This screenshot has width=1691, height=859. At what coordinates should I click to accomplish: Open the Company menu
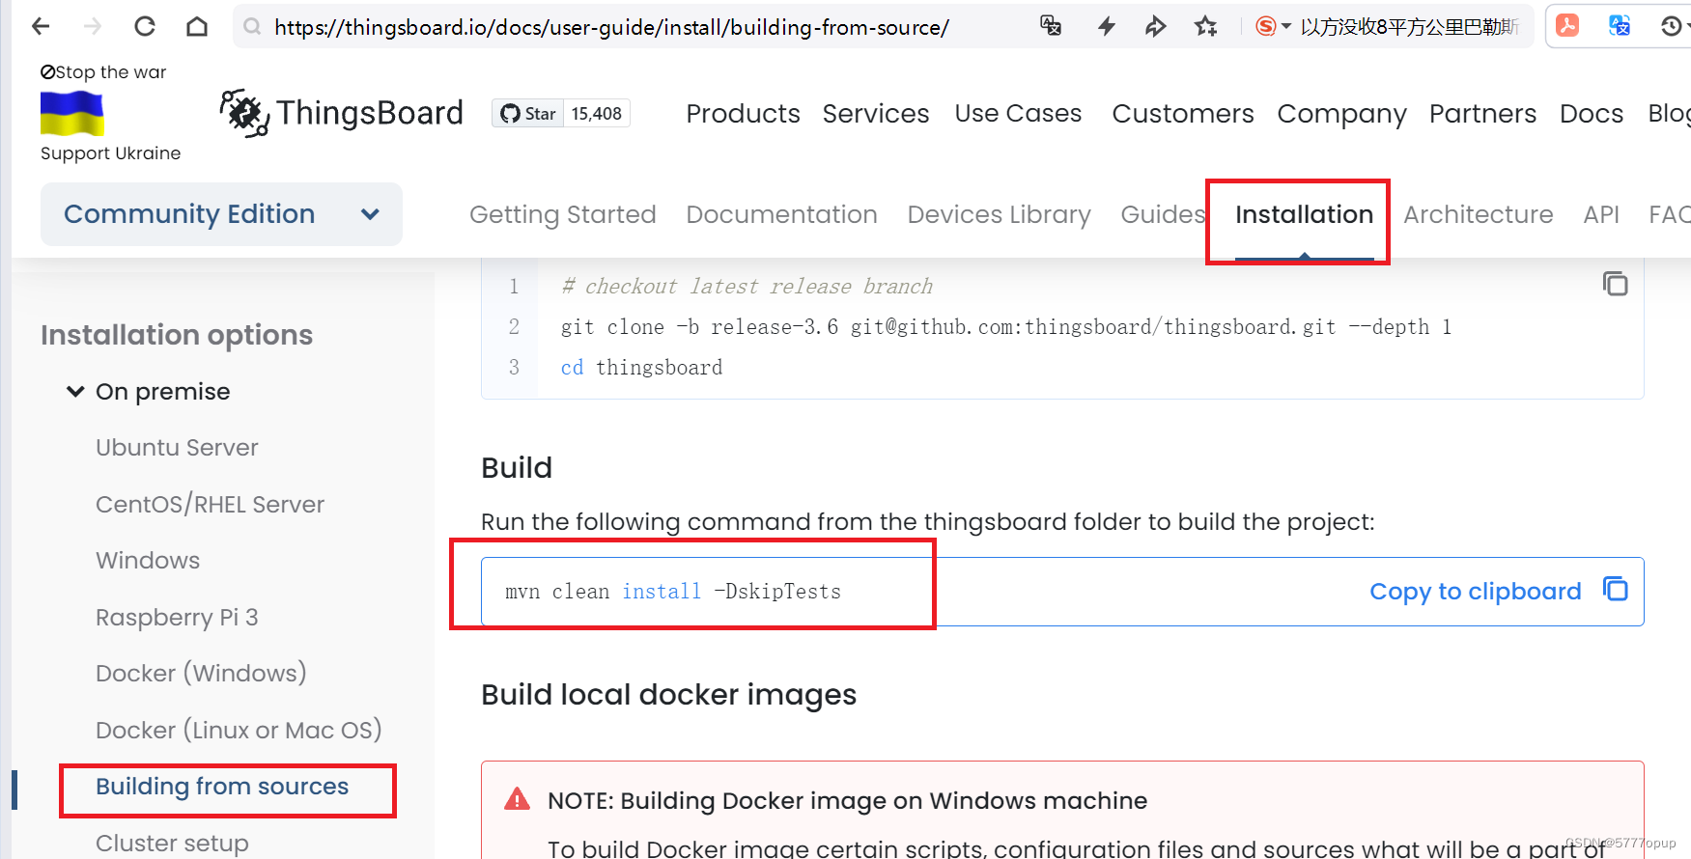pos(1341,114)
